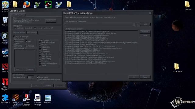Screen dimensions: 195x109
Task: Check the Initialization mute category
Action: tap(40, 47)
